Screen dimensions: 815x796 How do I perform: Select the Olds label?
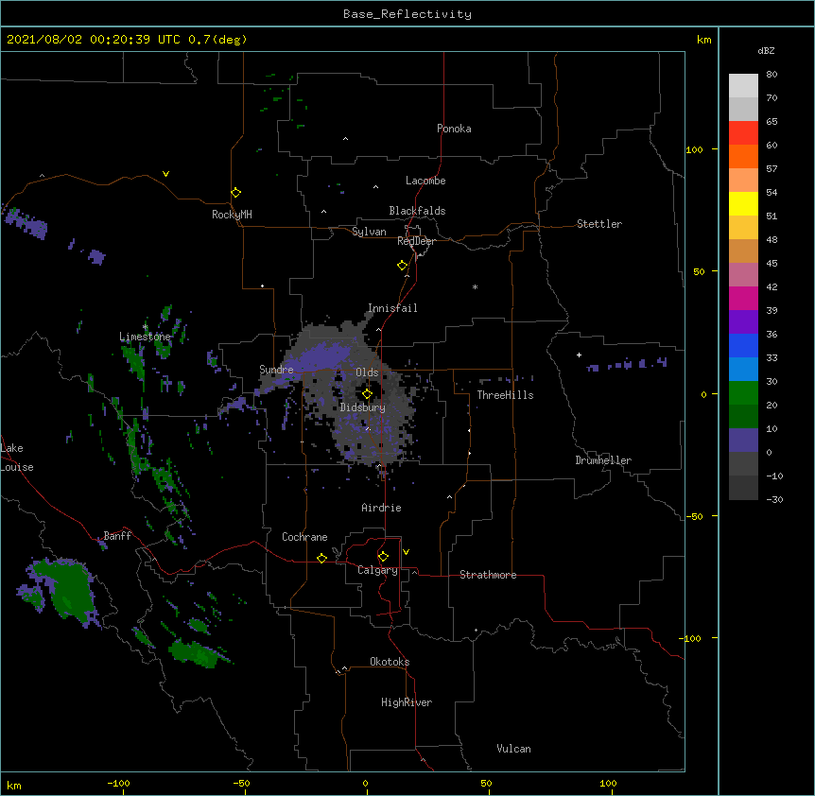point(367,372)
